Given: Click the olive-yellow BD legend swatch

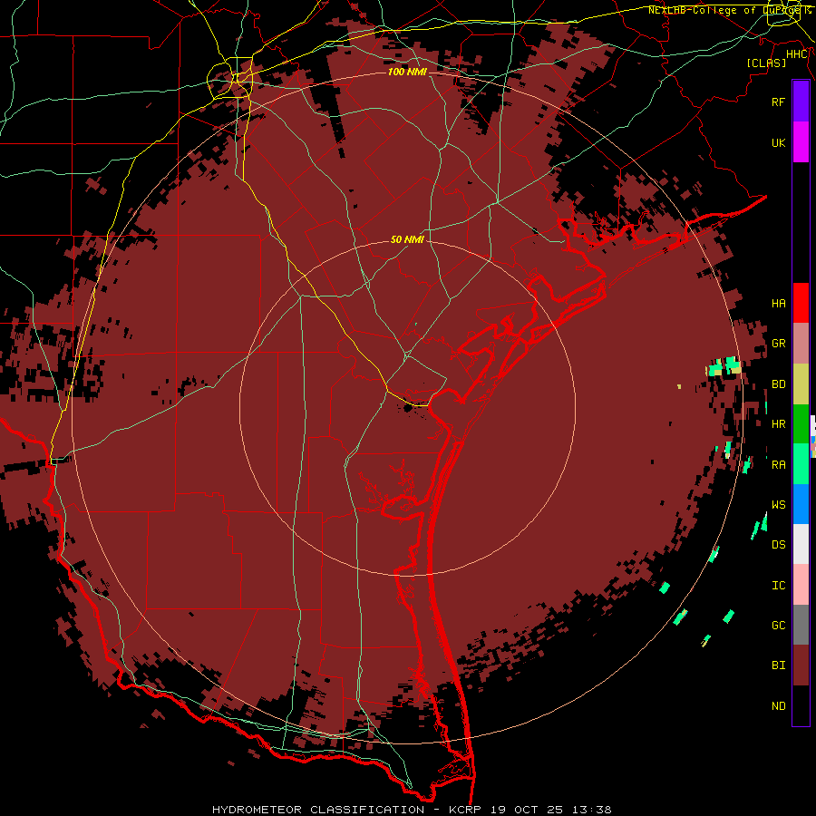Looking at the screenshot, I should coord(801,384).
